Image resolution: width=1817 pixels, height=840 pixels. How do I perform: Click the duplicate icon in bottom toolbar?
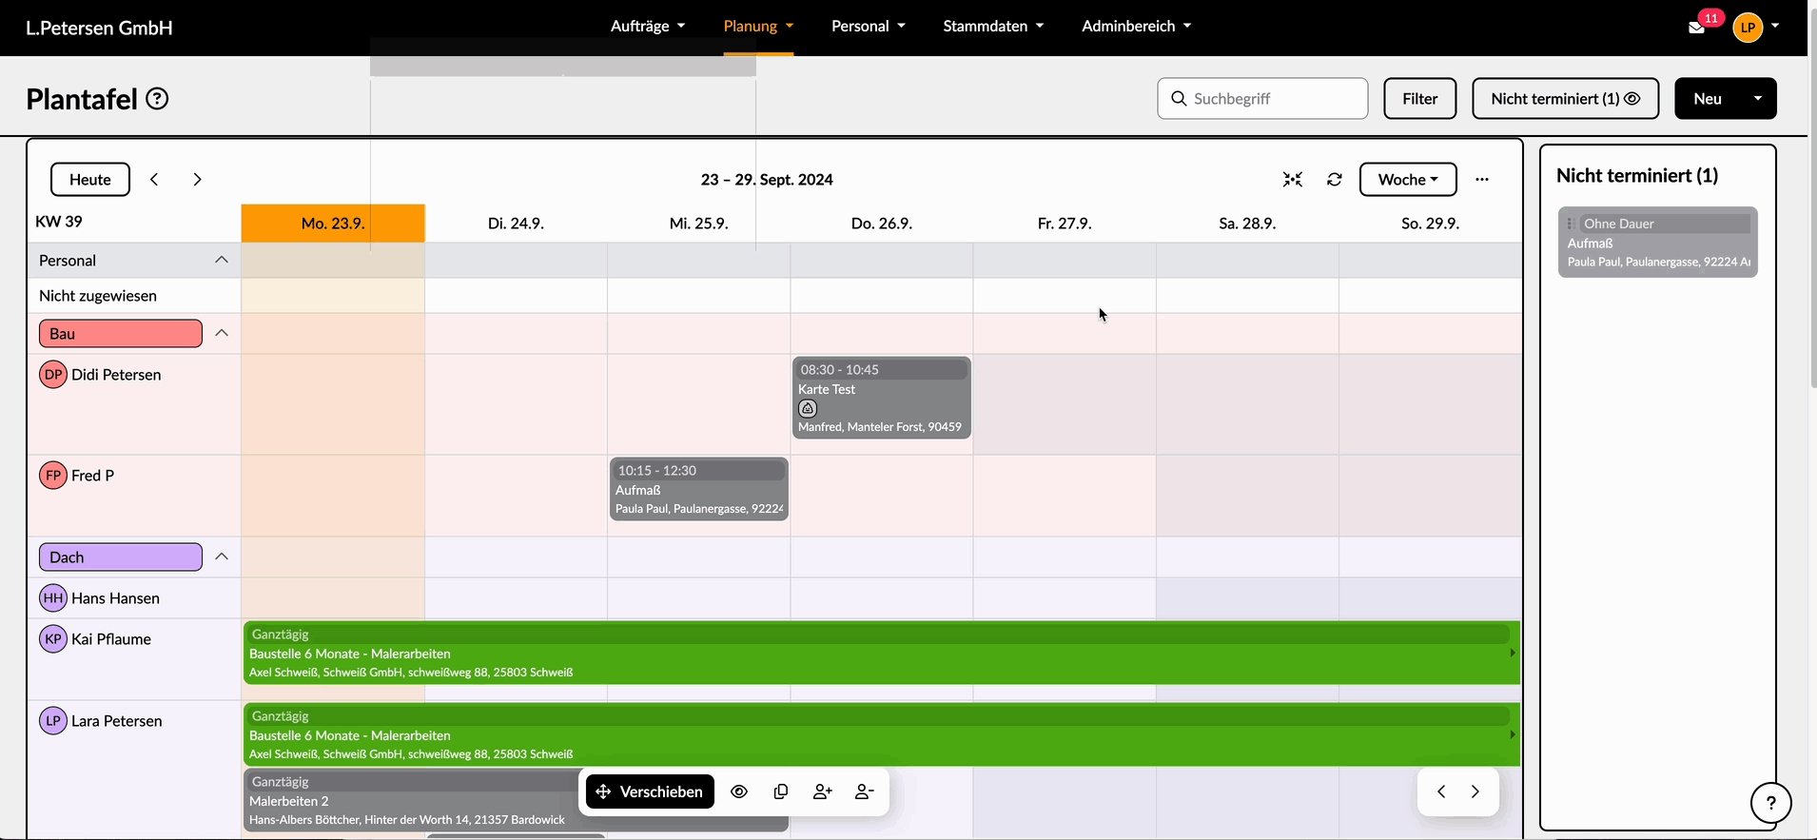[781, 791]
